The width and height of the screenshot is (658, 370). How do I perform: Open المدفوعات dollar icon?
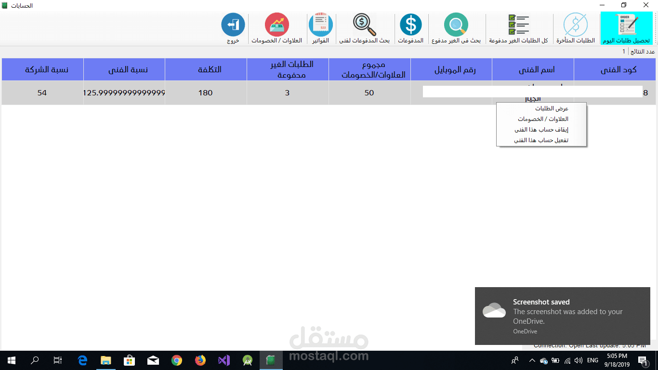point(411,28)
